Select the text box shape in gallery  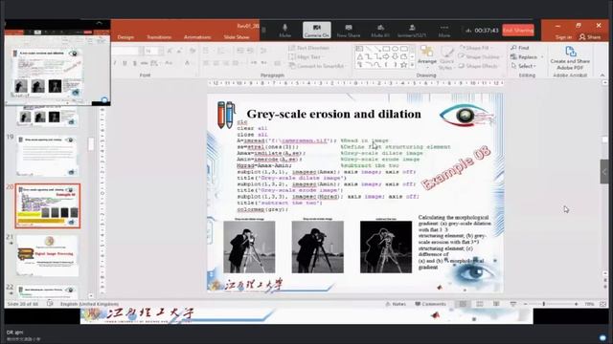pyautogui.click(x=359, y=49)
